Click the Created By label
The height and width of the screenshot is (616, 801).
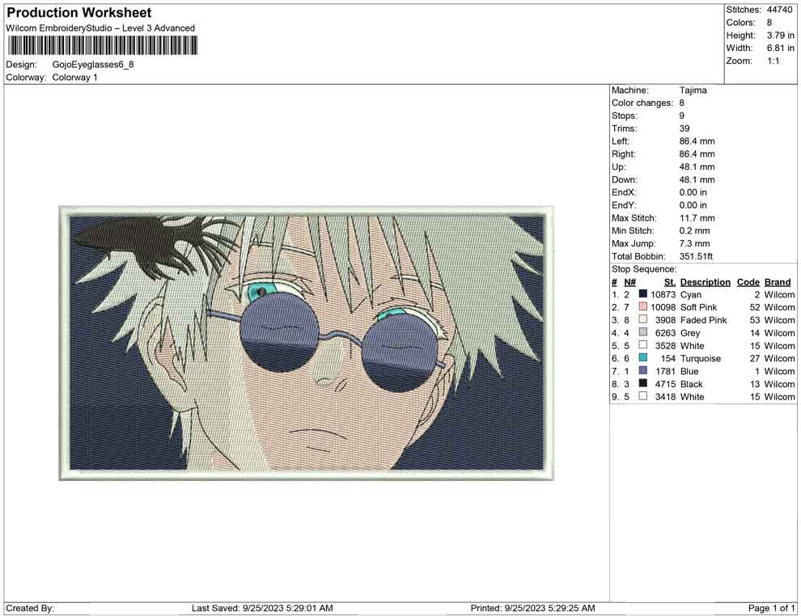[30, 608]
